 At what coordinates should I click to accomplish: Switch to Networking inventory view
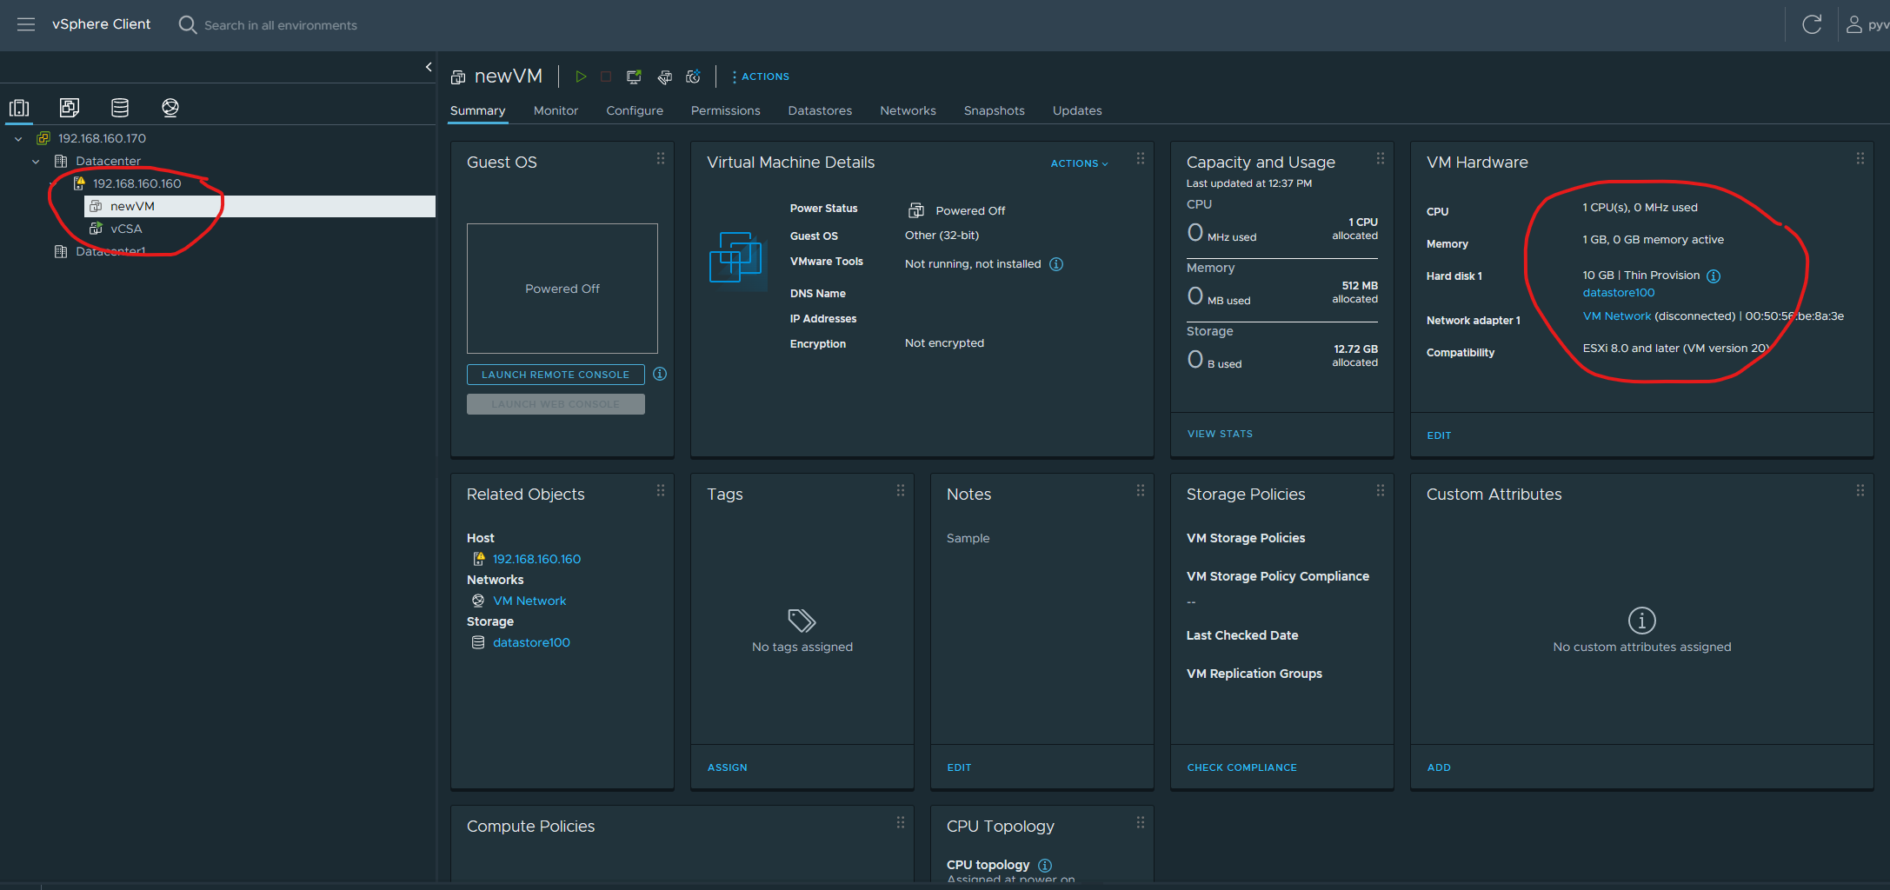coord(170,108)
